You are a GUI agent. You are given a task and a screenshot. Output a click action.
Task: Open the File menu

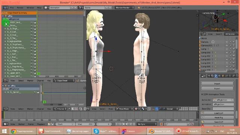point(12,7)
